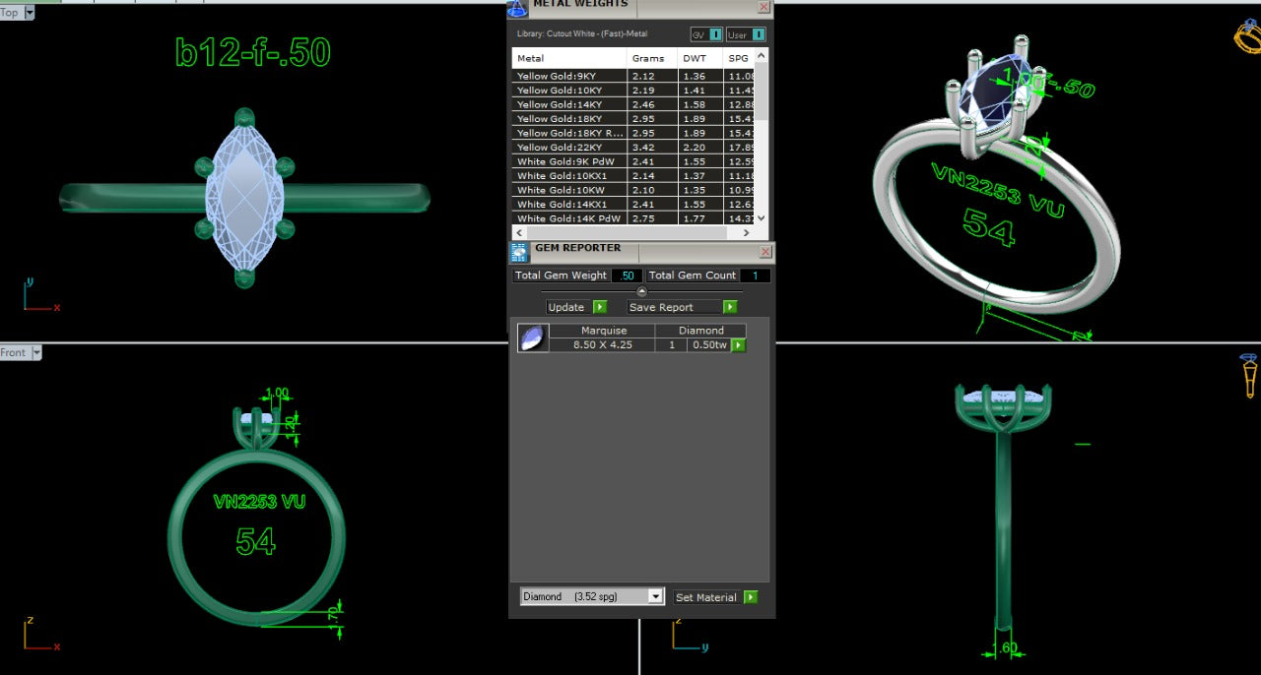1261x675 pixels.
Task: Click the gold ring icon in perspective viewport
Action: pyautogui.click(x=1247, y=36)
